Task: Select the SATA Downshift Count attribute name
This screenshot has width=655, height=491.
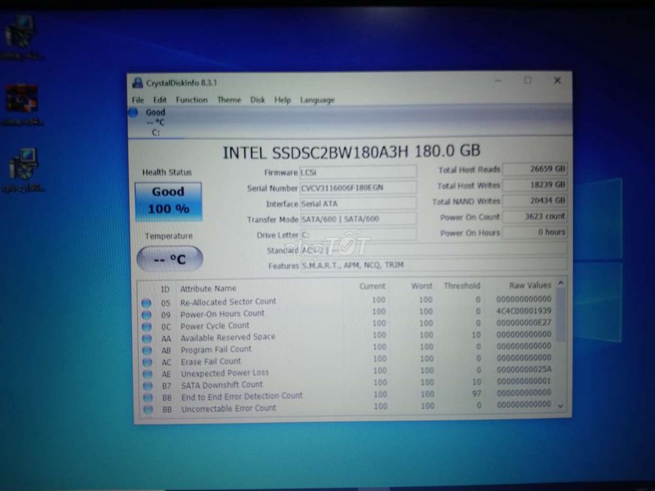Action: 222,384
